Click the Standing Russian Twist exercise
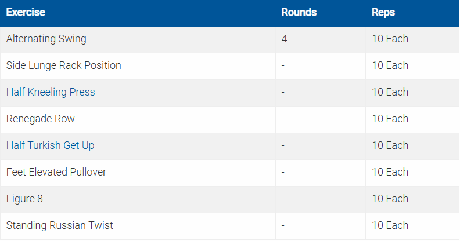Screen dimensions: 460x241 tap(59, 225)
